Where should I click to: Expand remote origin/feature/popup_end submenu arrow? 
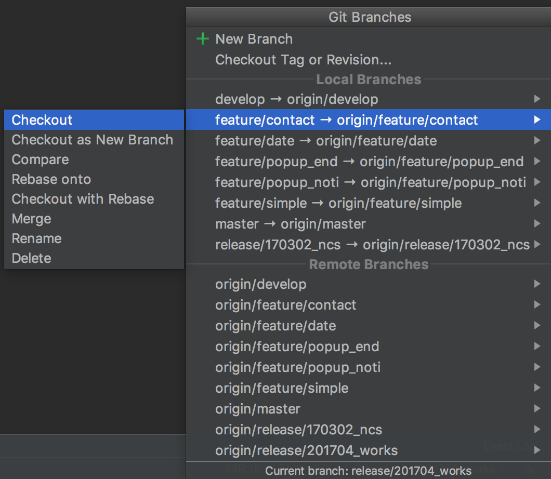tap(537, 346)
